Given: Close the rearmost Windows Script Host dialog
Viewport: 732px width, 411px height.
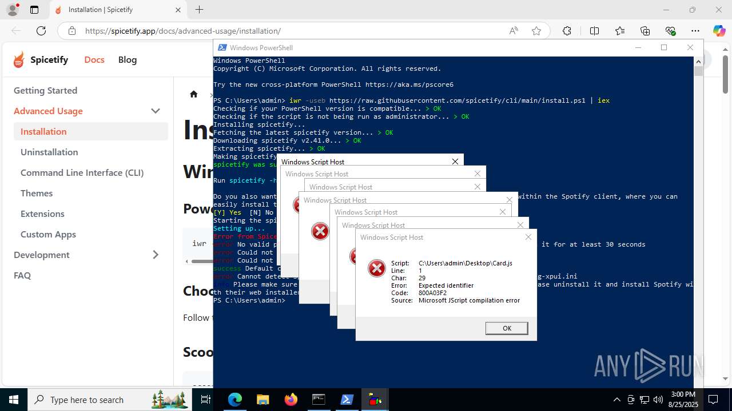Looking at the screenshot, I should point(455,162).
